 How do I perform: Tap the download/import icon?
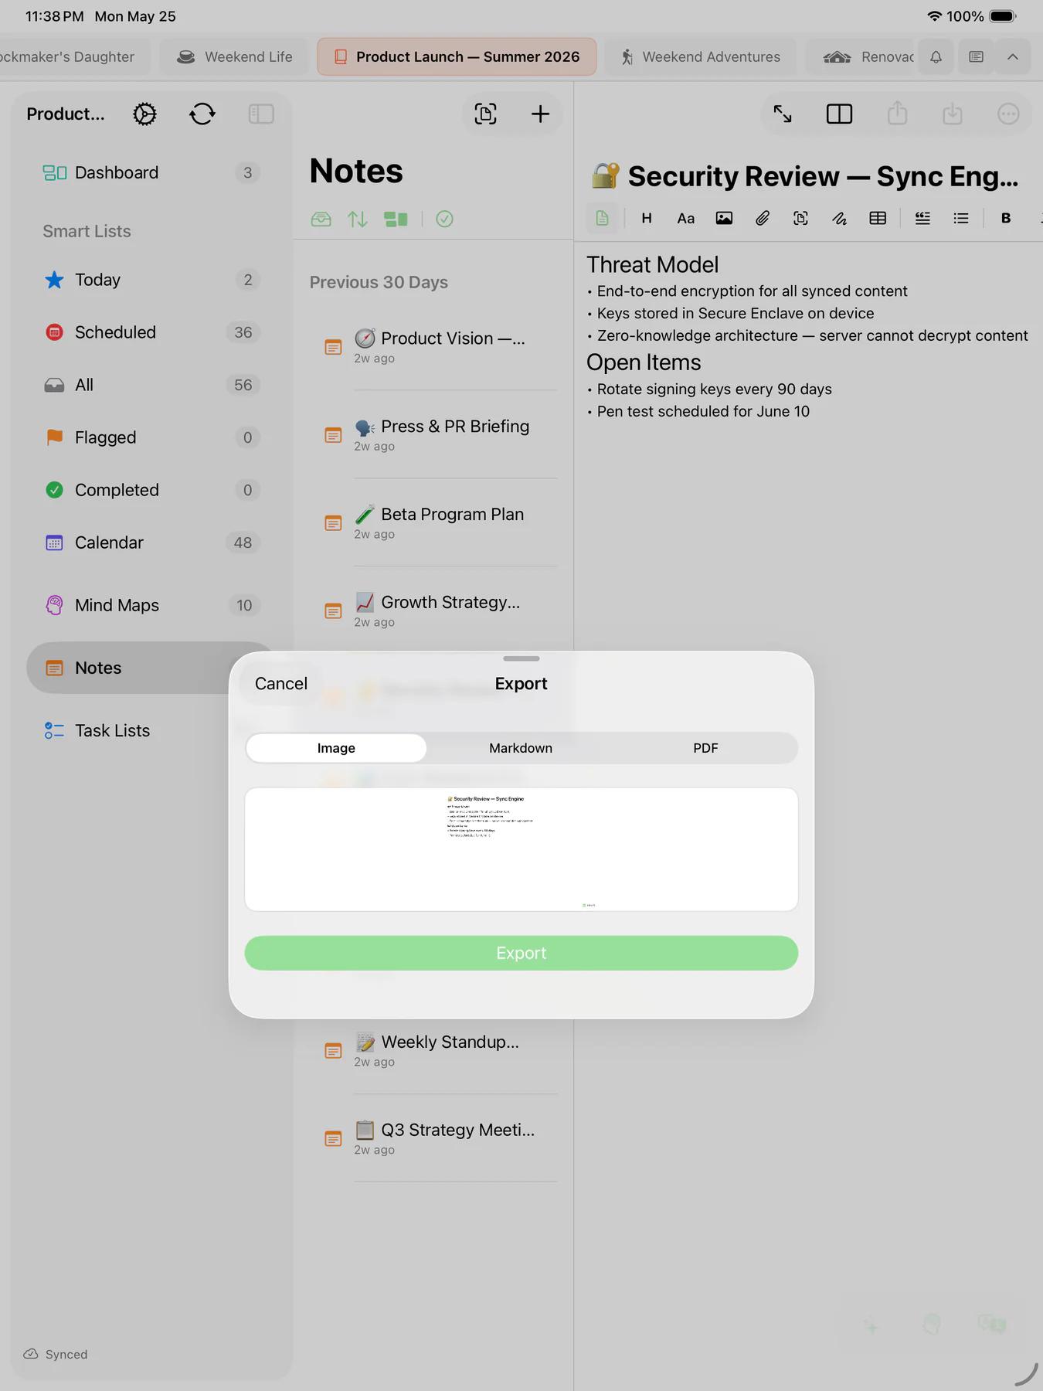pyautogui.click(x=953, y=114)
